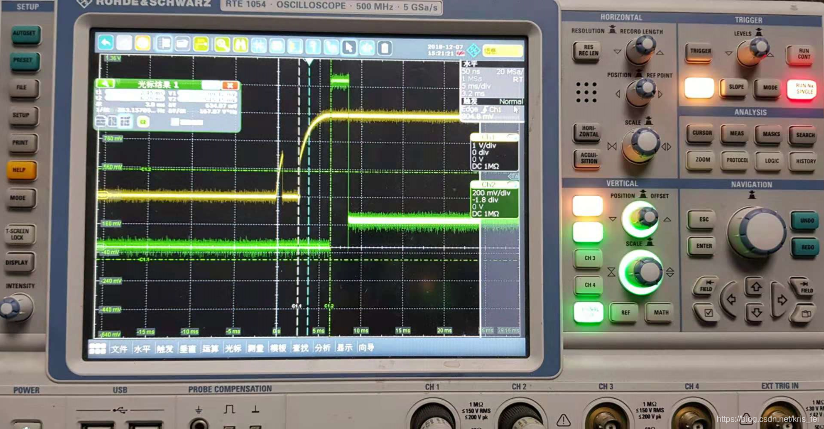Push the up arrow navigation key
Viewport: 824px width, 429px height.
[x=756, y=287]
